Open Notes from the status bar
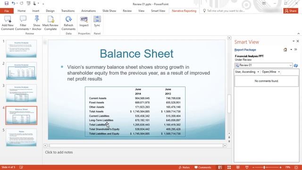The height and width of the screenshot is (170, 302). click(x=184, y=168)
